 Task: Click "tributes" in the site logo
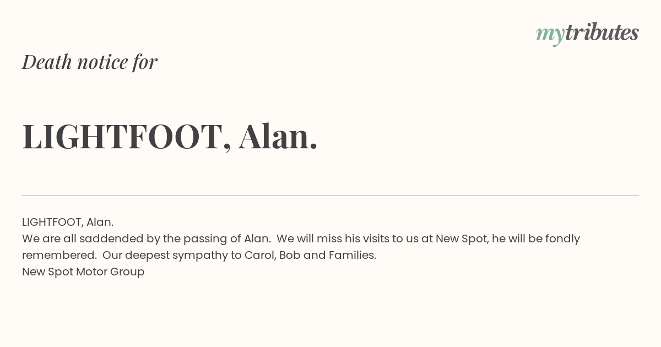[x=602, y=32]
